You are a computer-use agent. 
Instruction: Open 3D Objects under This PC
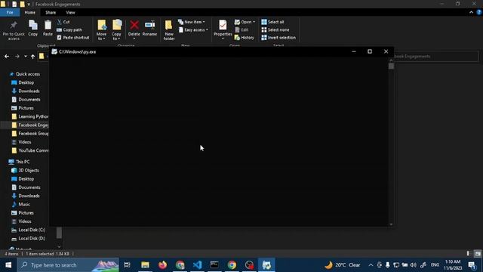coord(25,170)
